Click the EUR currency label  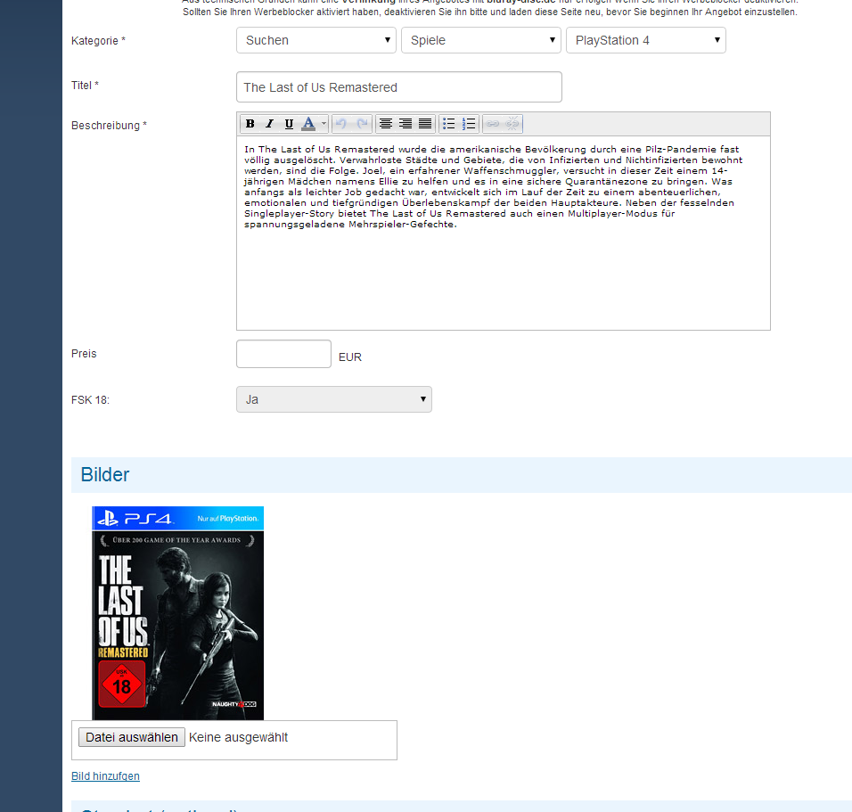click(350, 357)
